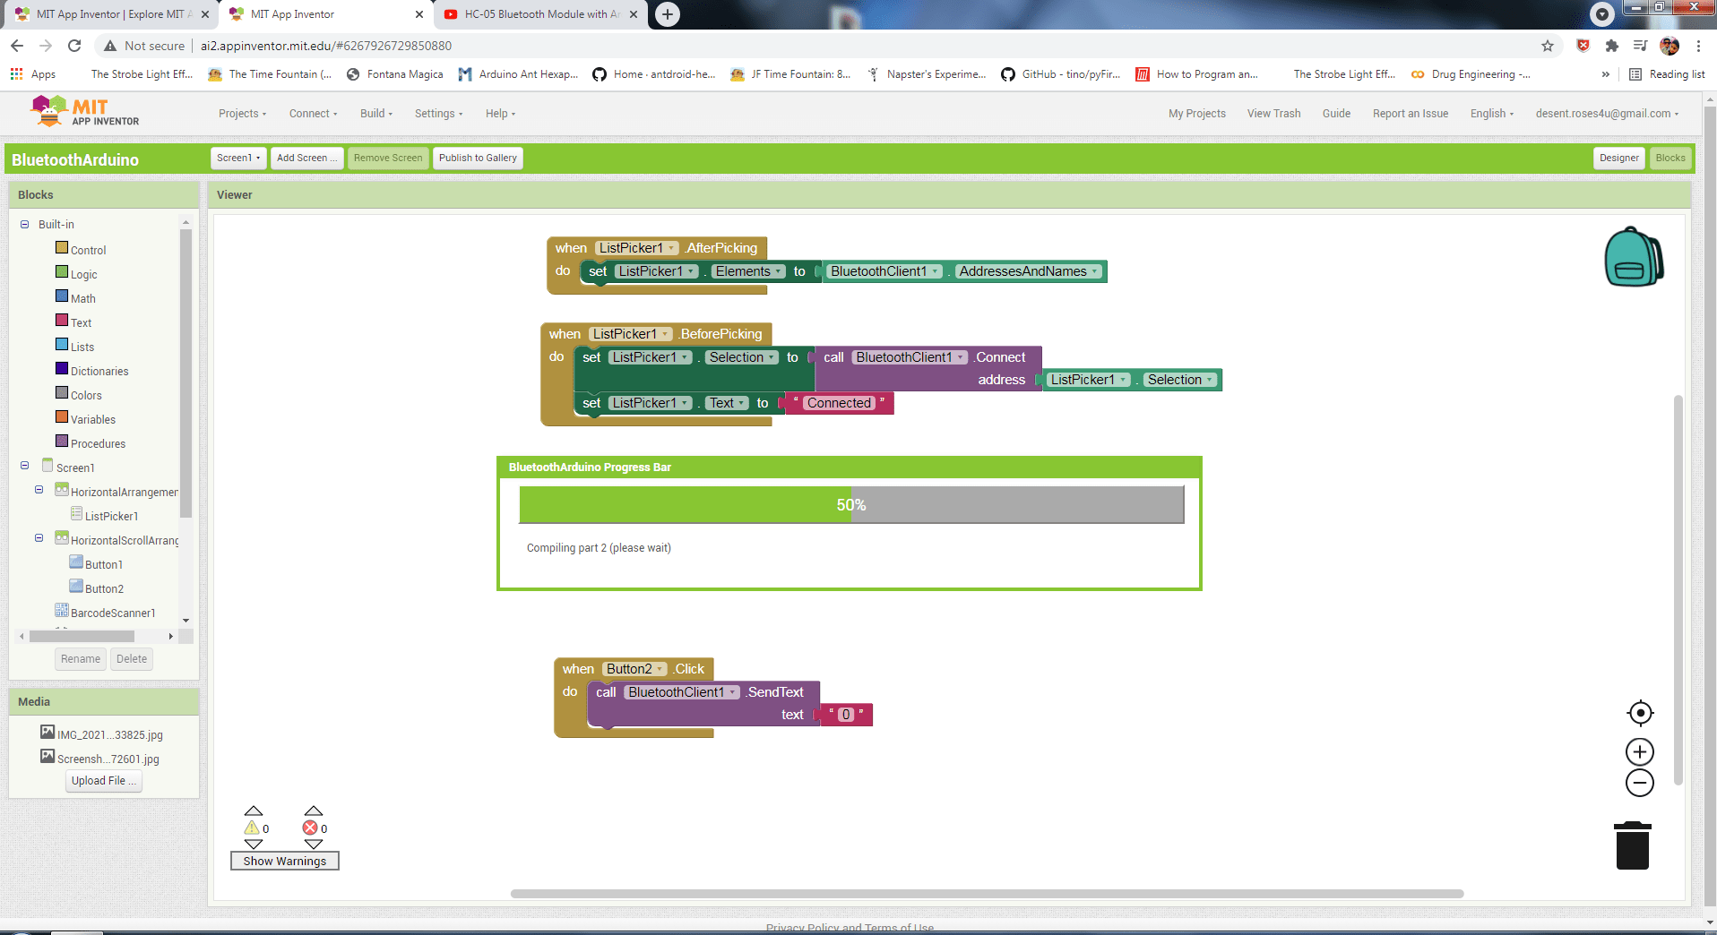
Task: Collapse the HorizontalArrangement tree node
Action: pyautogui.click(x=39, y=490)
